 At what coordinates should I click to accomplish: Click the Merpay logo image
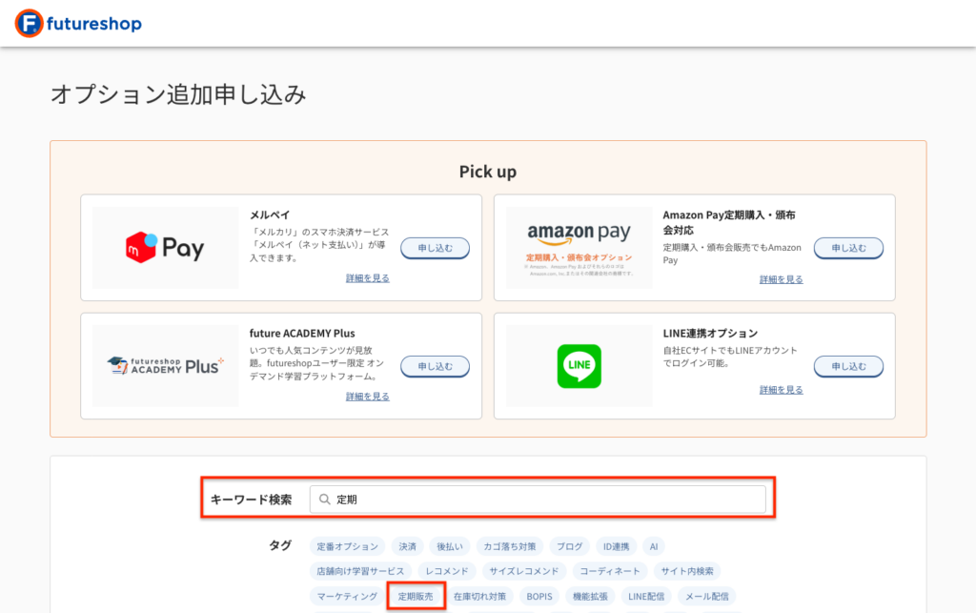point(165,248)
